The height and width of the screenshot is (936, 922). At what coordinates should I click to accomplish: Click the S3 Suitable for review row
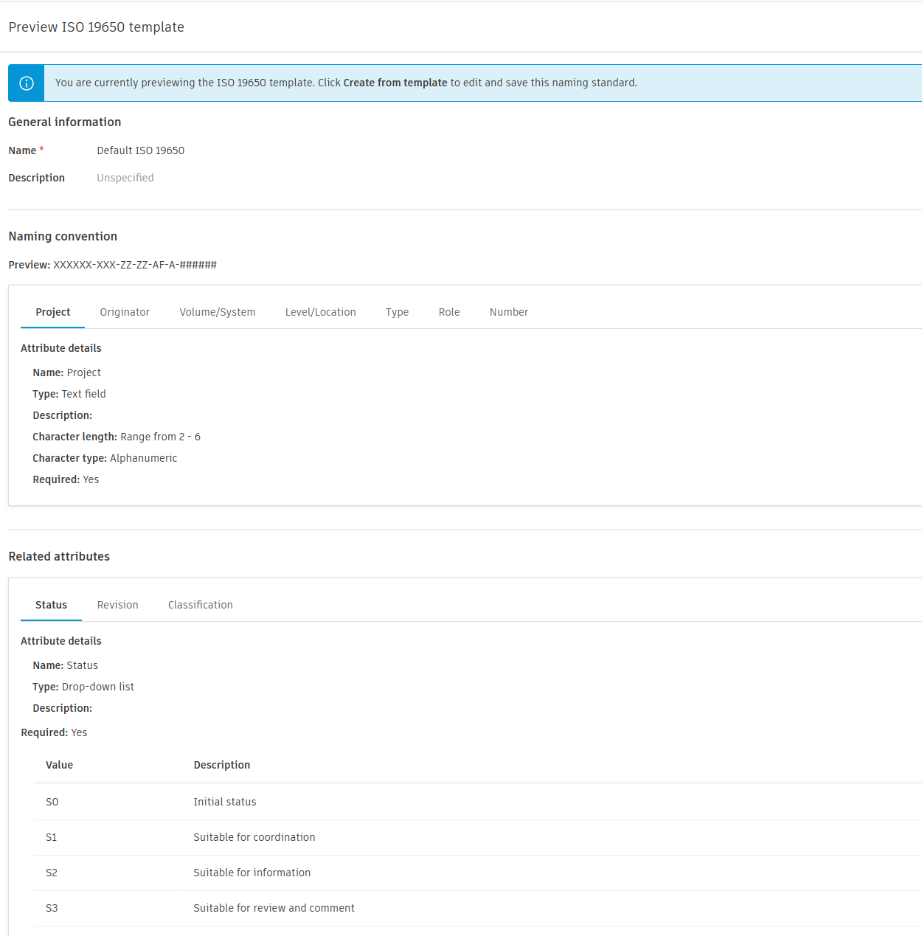coord(274,908)
